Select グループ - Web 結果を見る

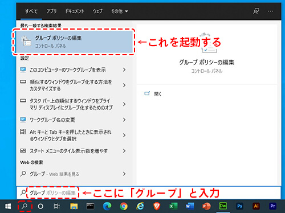[x=74, y=174]
